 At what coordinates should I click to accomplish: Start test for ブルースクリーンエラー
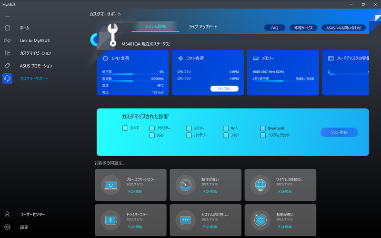pyautogui.click(x=135, y=192)
